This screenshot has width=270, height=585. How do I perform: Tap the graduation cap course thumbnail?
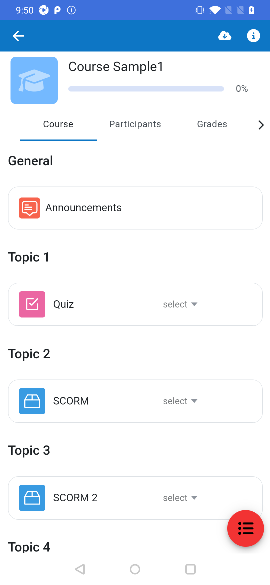click(x=34, y=80)
